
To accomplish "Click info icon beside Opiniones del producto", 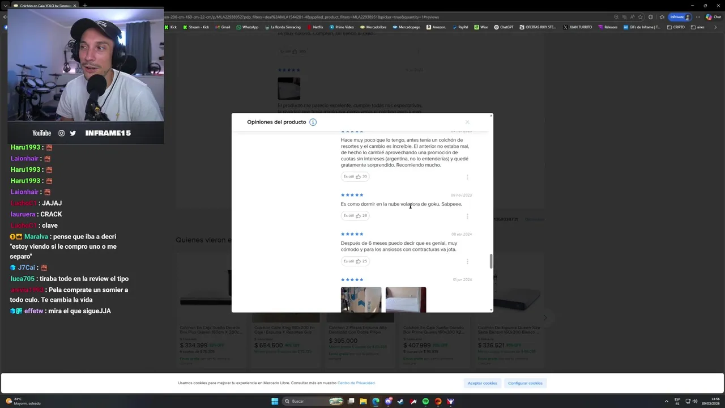I will pyautogui.click(x=313, y=122).
